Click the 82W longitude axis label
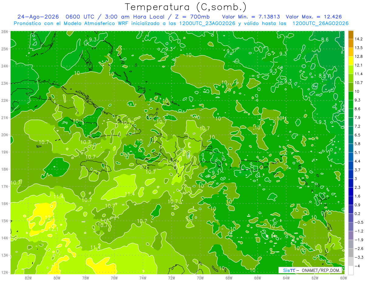The height and width of the screenshot is (282, 365). tap(28, 278)
